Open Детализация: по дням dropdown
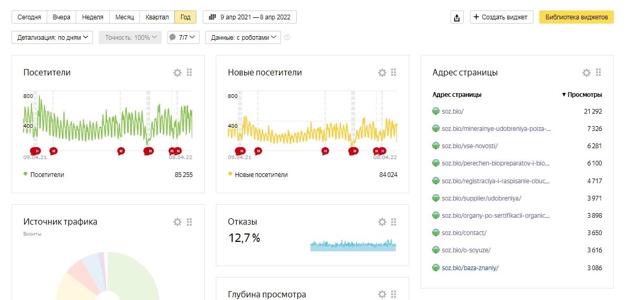Screen dimensions: 627x300 click(53, 38)
